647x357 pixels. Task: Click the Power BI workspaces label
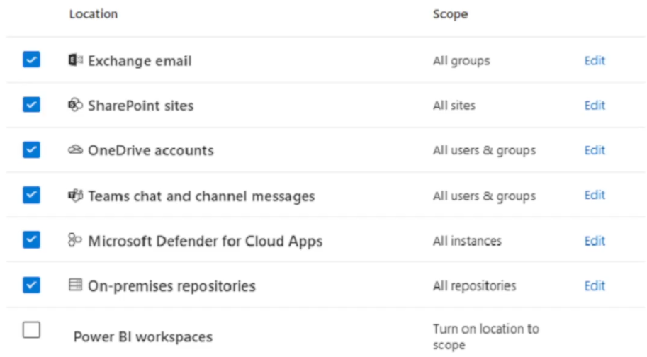click(142, 337)
